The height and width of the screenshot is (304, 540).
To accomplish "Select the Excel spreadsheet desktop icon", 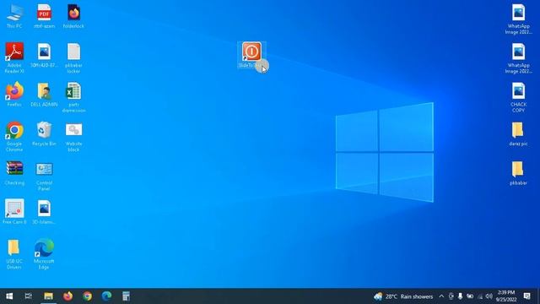I will 73,97.
